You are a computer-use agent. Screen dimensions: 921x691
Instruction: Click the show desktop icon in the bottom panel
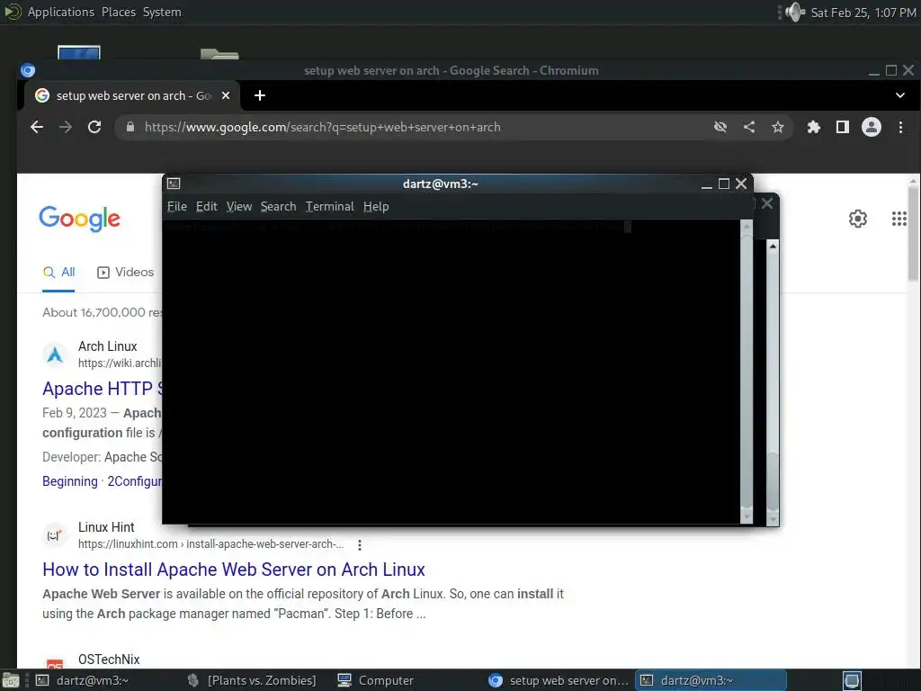(10, 680)
